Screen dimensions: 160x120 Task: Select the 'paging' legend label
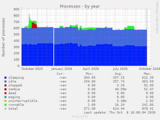14,97
